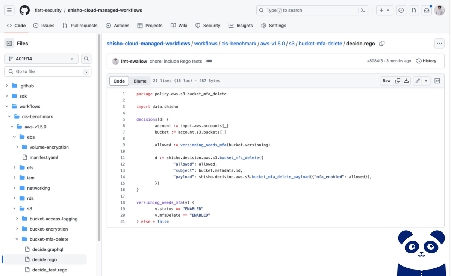Switch to the Issues tab
Screen dimensions: 451x276
(x=44, y=26)
